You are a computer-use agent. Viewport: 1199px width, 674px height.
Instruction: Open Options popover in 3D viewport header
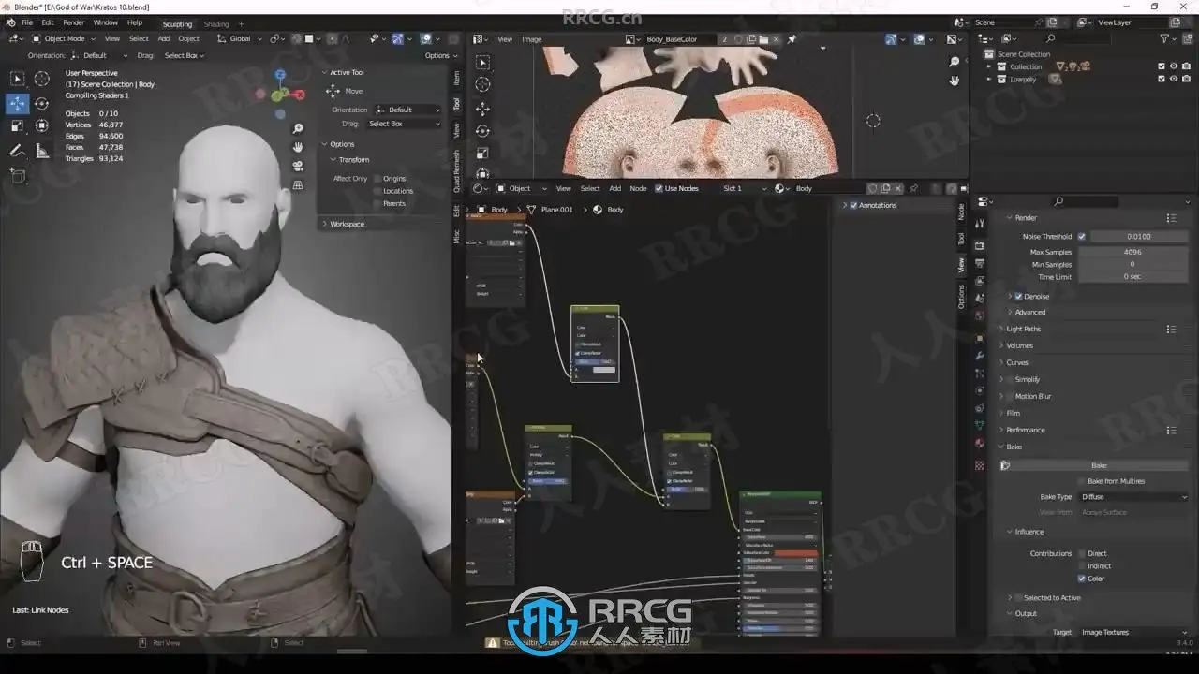pyautogui.click(x=439, y=55)
